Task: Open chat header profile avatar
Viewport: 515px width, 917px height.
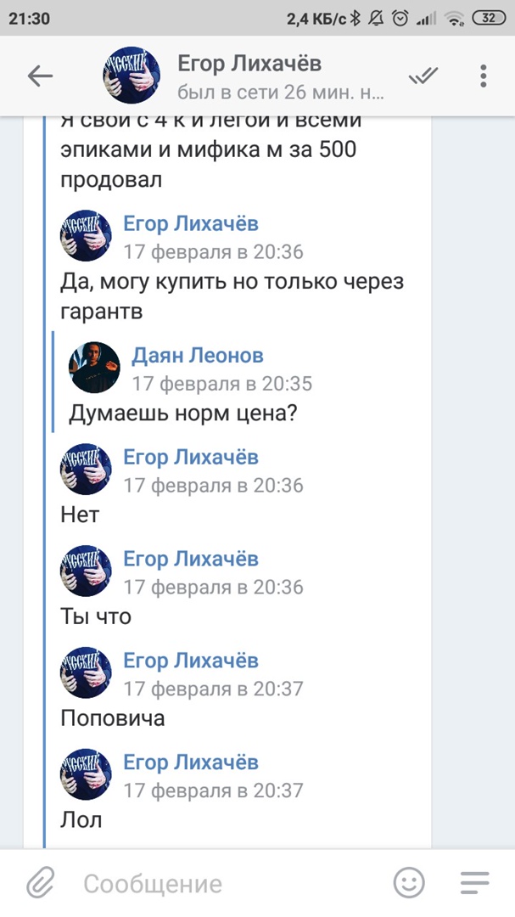Action: pyautogui.click(x=130, y=76)
